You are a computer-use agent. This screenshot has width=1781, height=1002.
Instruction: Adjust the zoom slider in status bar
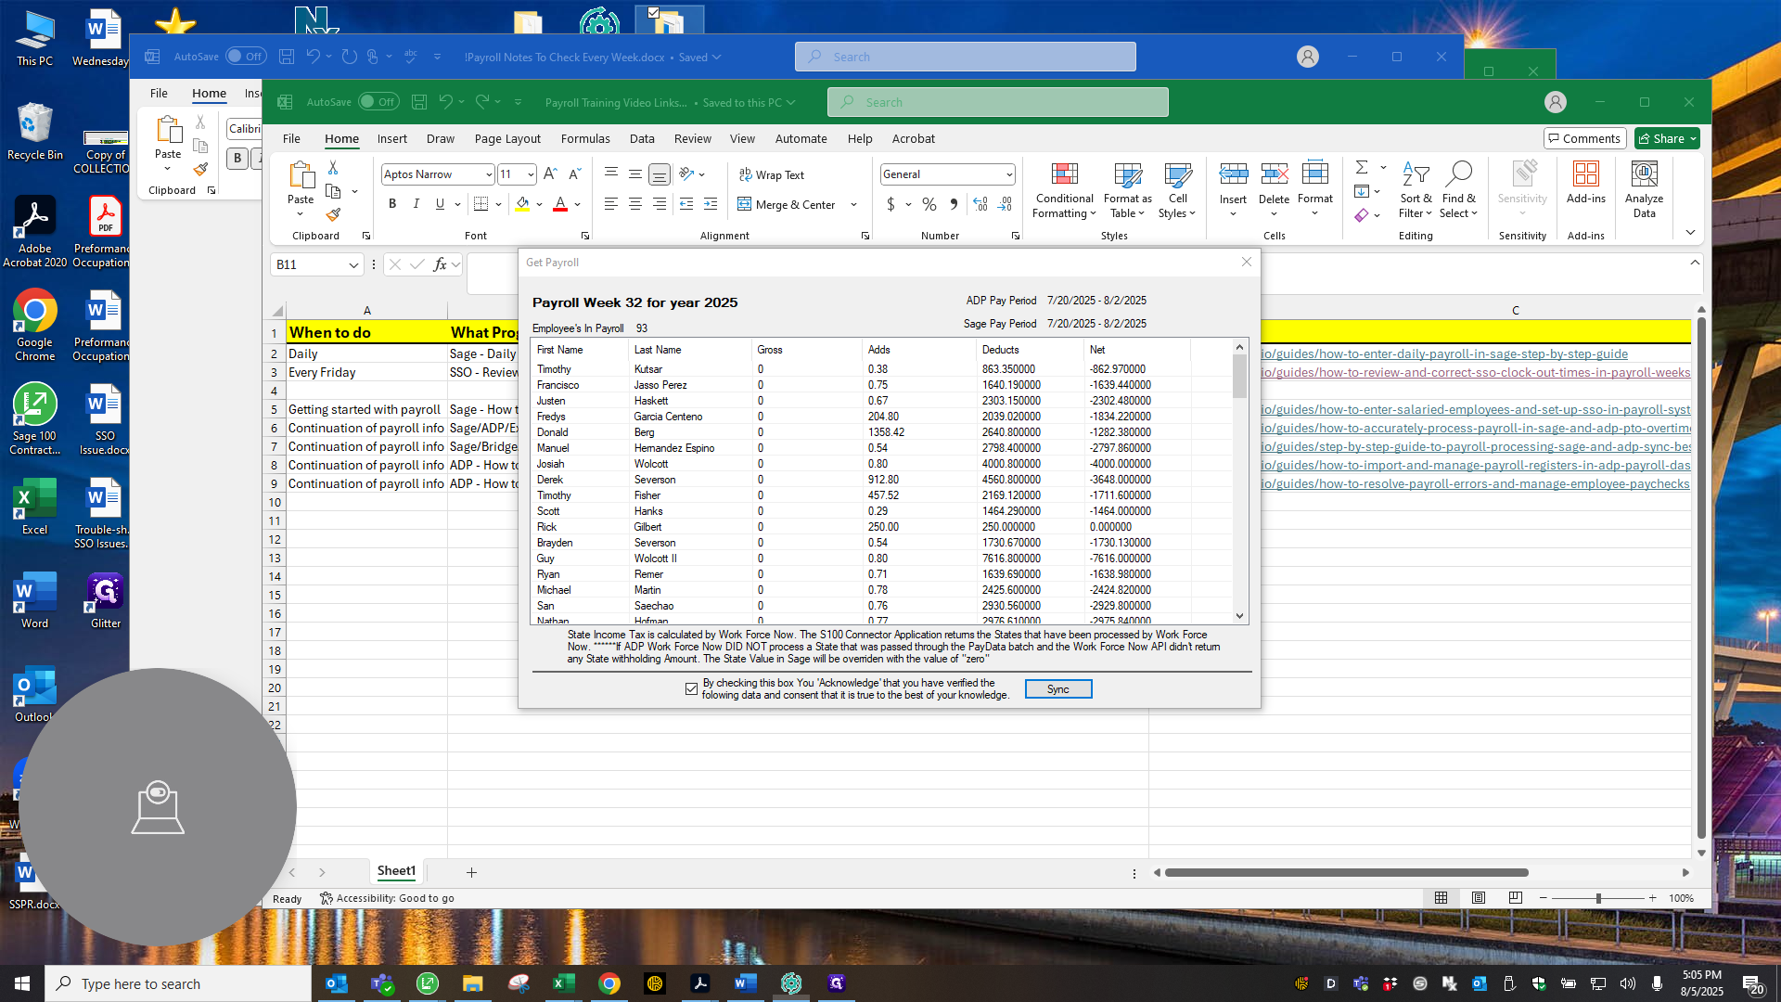[x=1597, y=898]
